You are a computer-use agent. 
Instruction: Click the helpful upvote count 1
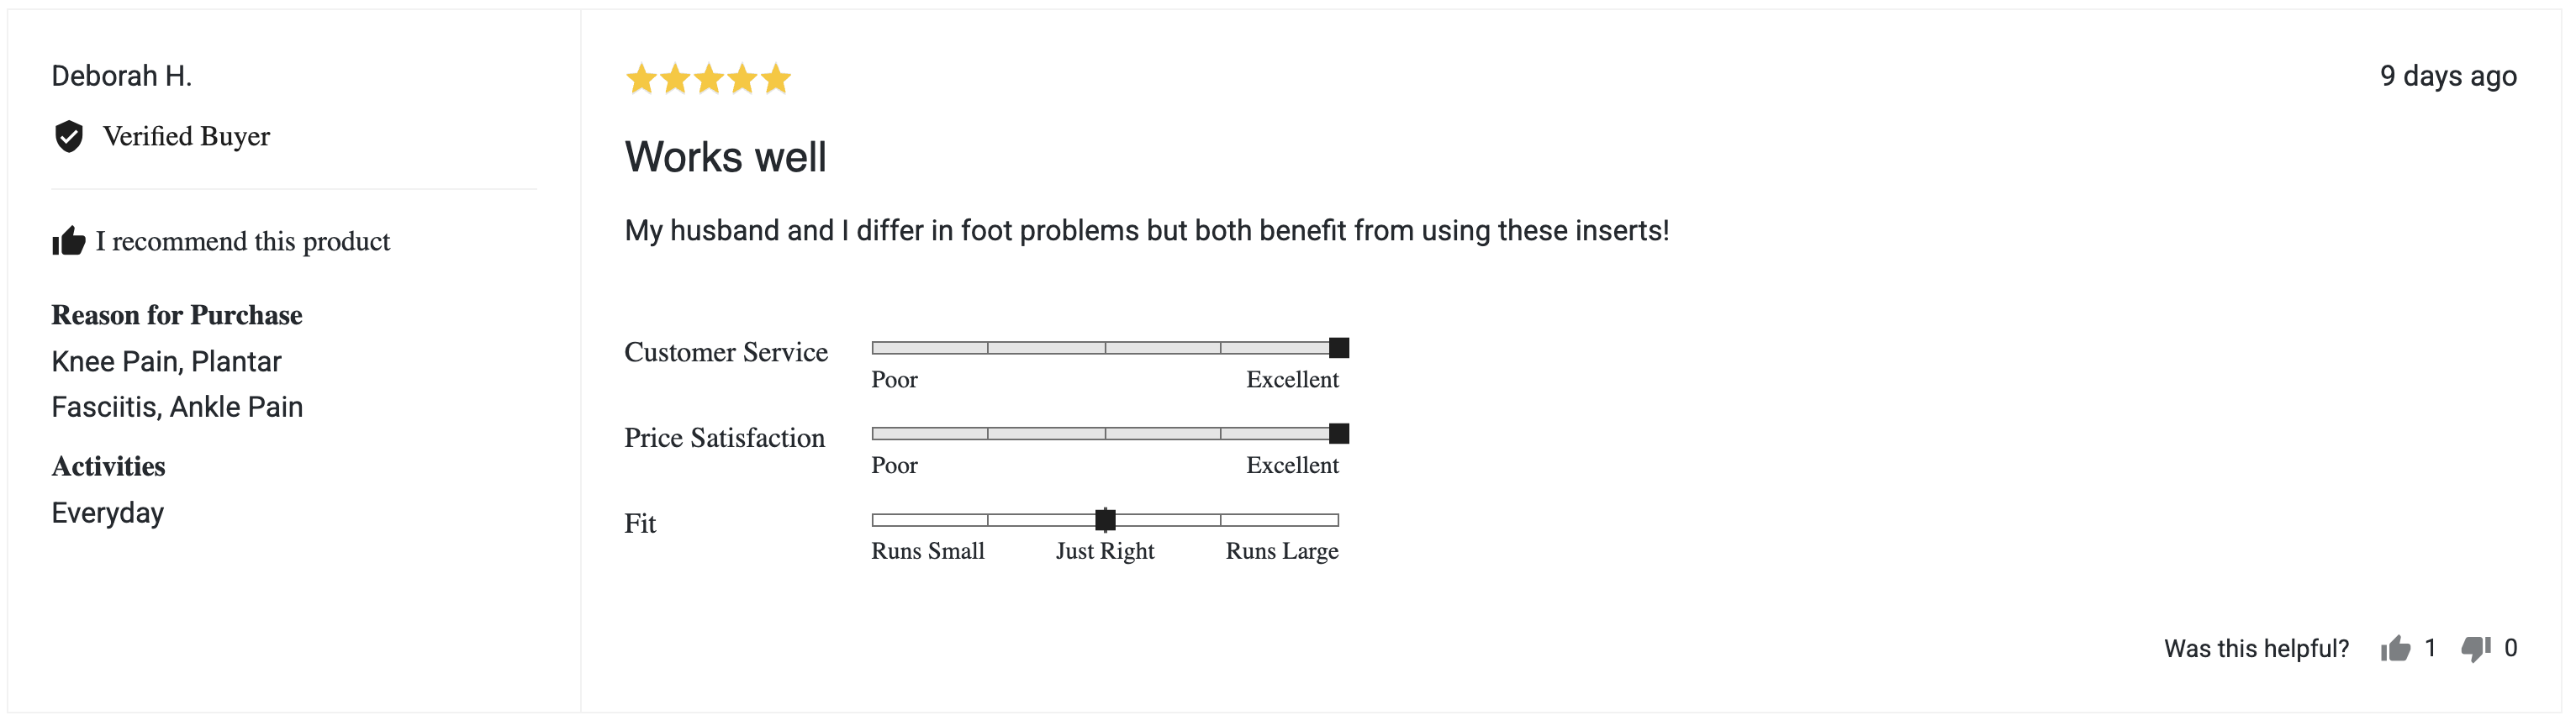2431,648
